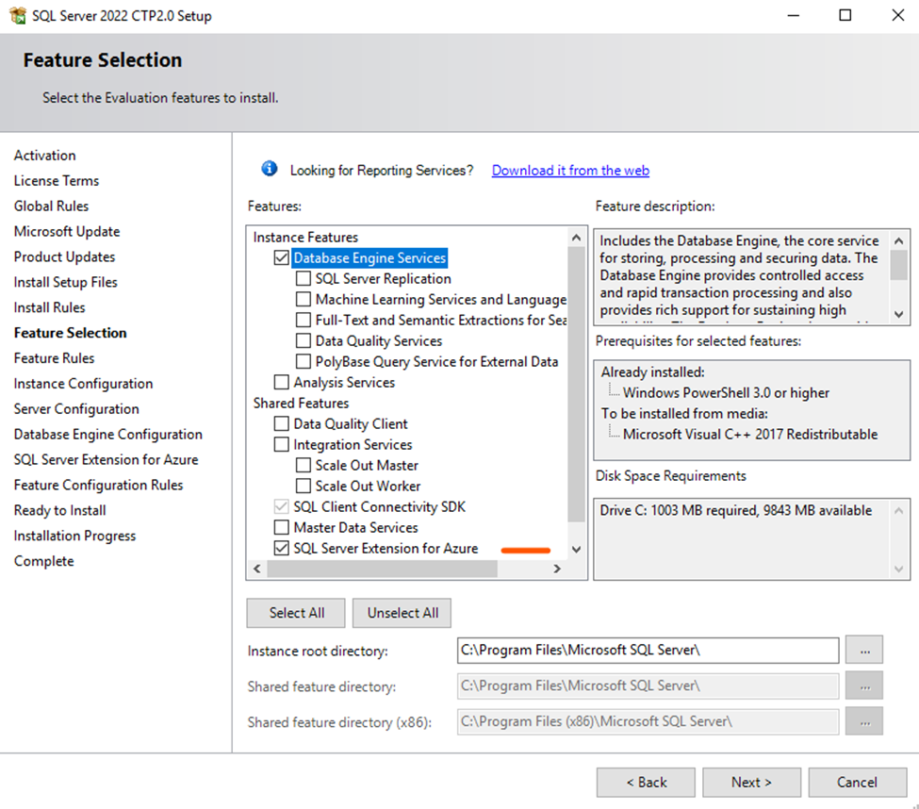Click the feature description scrollbar thumb
919x809 pixels.
point(898,265)
